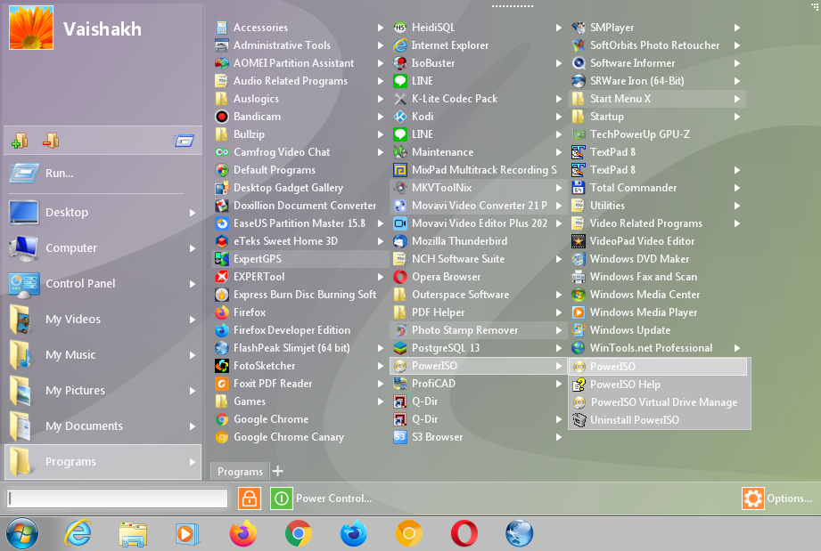The image size is (821, 551).
Task: Launch Opera from the taskbar
Action: (464, 535)
